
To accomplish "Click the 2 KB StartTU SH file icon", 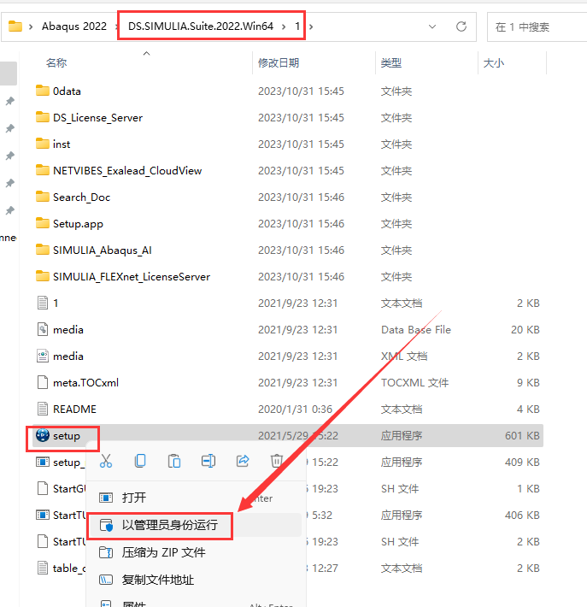I will [x=43, y=541].
